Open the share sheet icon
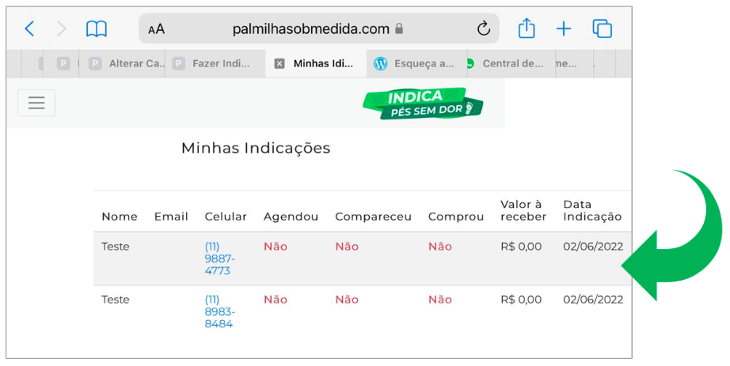The width and height of the screenshot is (730, 366). click(x=527, y=28)
